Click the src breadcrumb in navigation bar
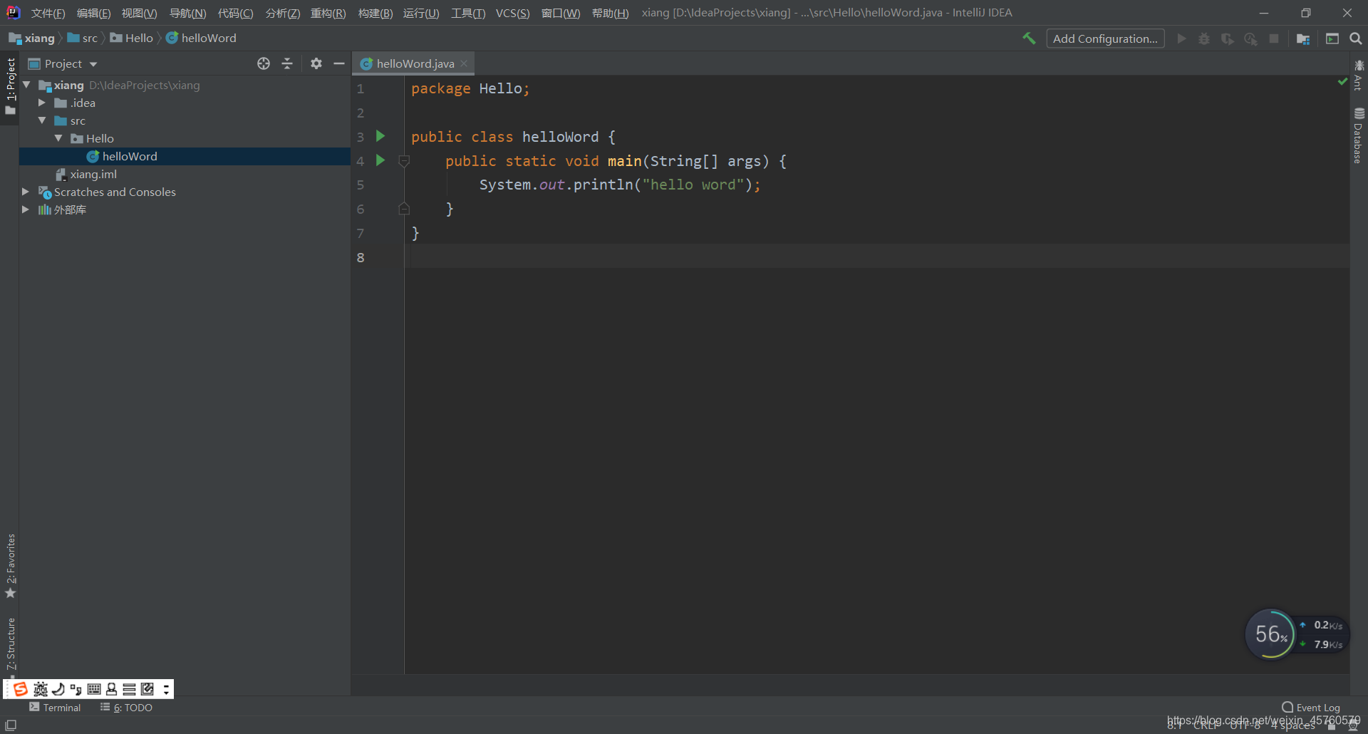This screenshot has width=1368, height=734. pyautogui.click(x=83, y=38)
